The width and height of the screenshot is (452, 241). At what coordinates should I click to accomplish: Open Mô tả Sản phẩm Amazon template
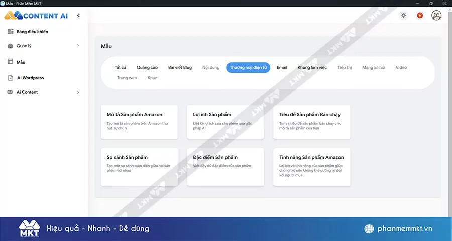click(x=139, y=122)
